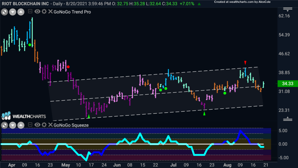Click the +7.01% change value

pos(187,3)
